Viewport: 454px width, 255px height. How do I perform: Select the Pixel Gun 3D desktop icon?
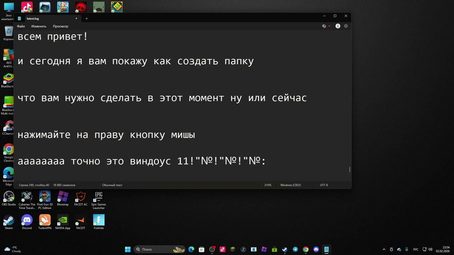click(45, 200)
